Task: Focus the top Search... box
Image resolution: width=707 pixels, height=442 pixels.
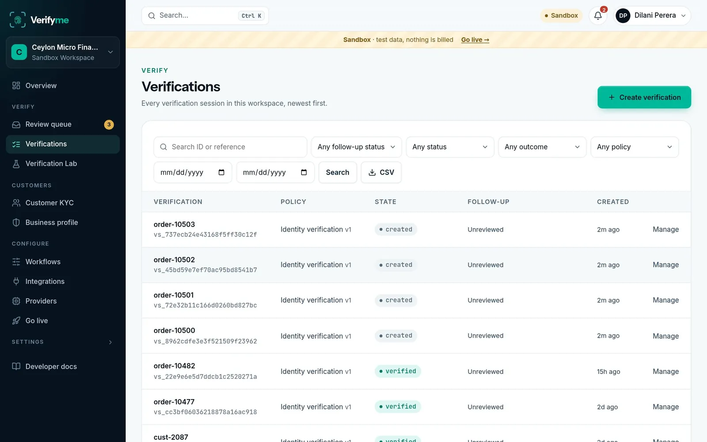Action: 205,15
